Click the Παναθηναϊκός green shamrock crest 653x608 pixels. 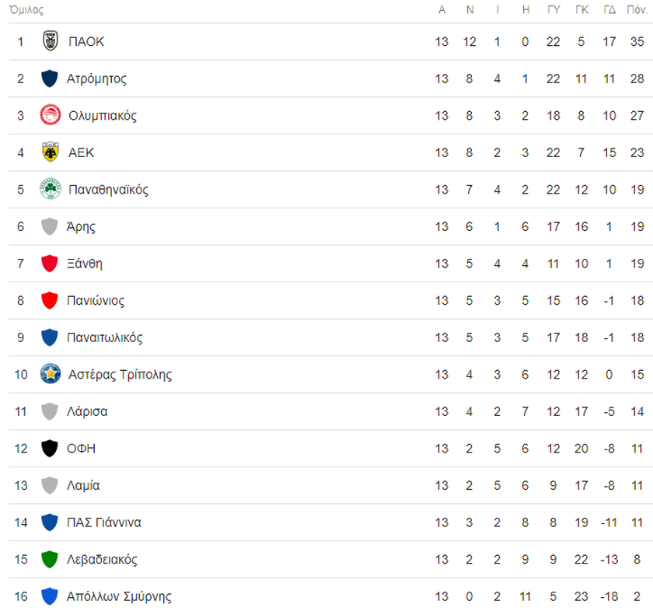point(51,190)
